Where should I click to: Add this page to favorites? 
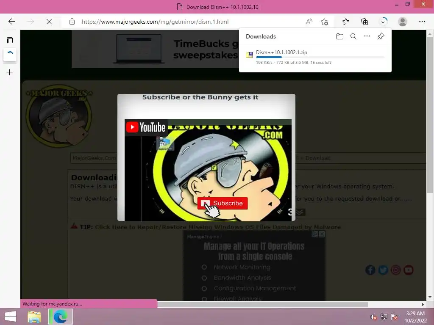324,22
